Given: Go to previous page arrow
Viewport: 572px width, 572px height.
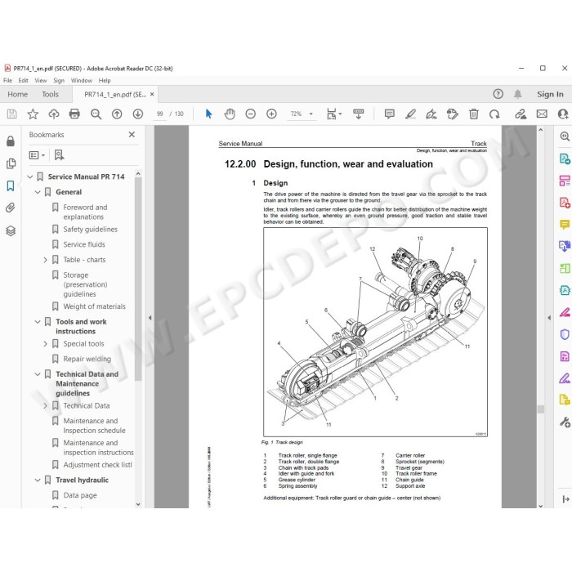Looking at the screenshot, I should [x=117, y=114].
